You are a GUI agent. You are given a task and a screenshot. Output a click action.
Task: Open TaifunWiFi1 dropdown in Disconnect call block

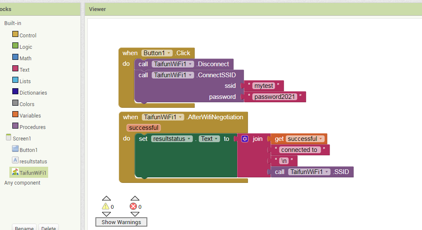point(190,64)
